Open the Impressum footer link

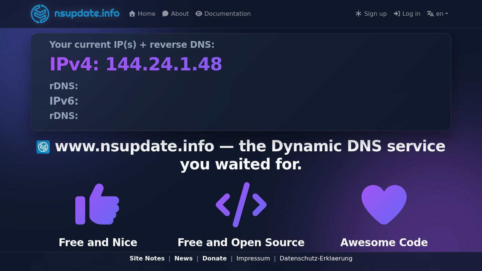253,258
